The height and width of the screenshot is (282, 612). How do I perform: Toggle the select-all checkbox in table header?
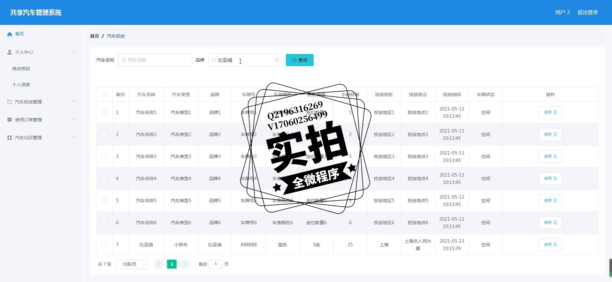pos(104,95)
